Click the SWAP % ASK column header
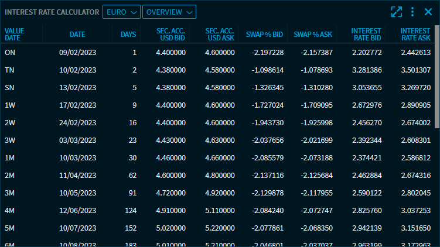Screen dimensions: 440x247 (x=313, y=35)
